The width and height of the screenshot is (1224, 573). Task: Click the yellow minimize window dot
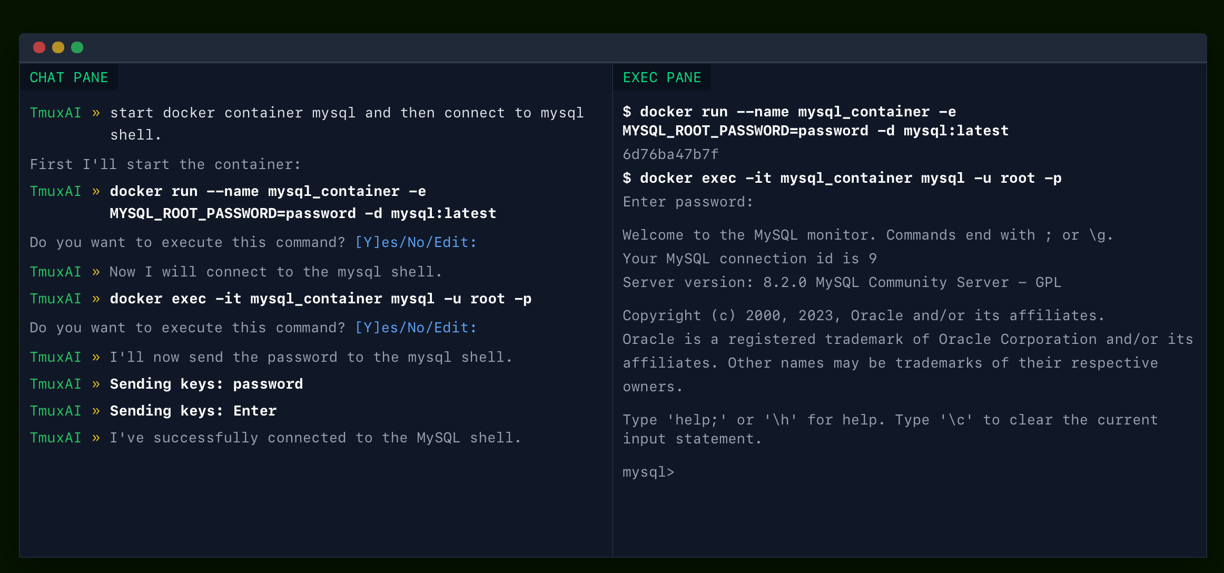point(58,47)
